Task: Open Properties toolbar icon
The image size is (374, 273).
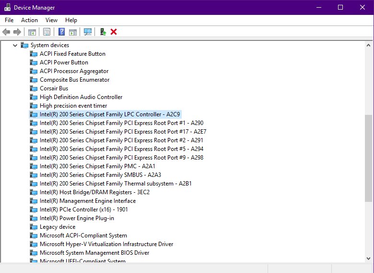Action: [47, 32]
